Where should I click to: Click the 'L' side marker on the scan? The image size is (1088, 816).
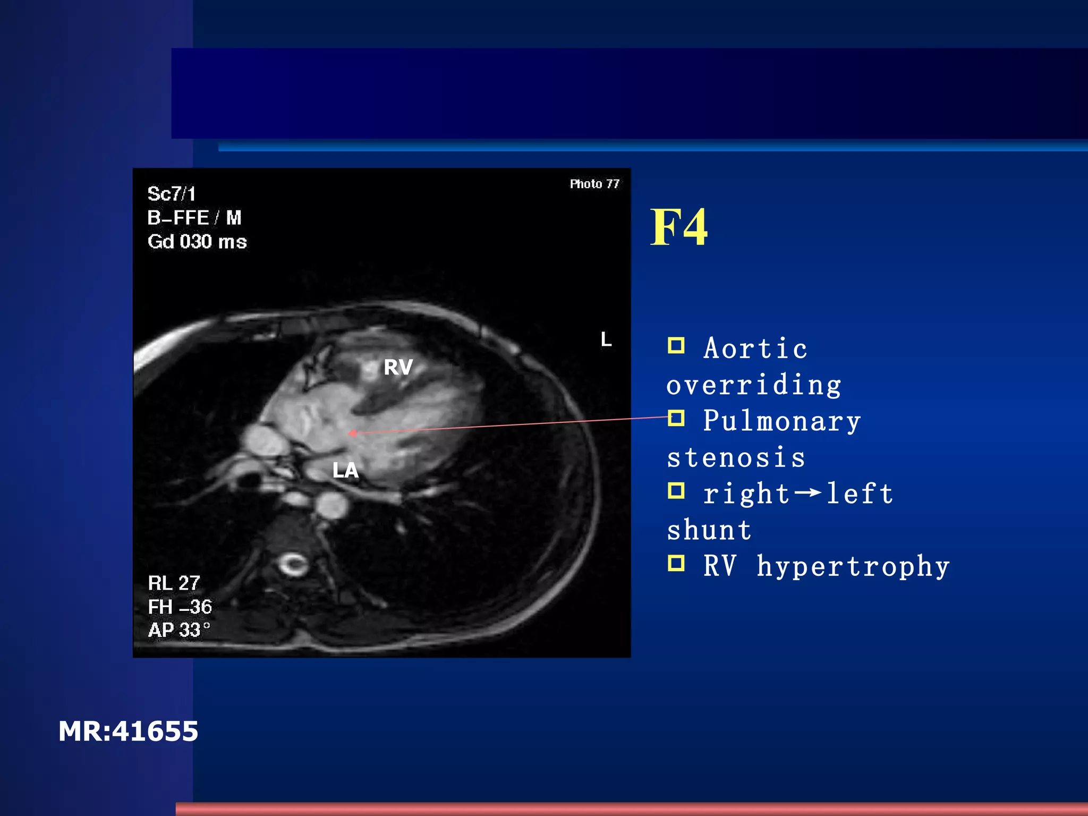click(x=606, y=339)
